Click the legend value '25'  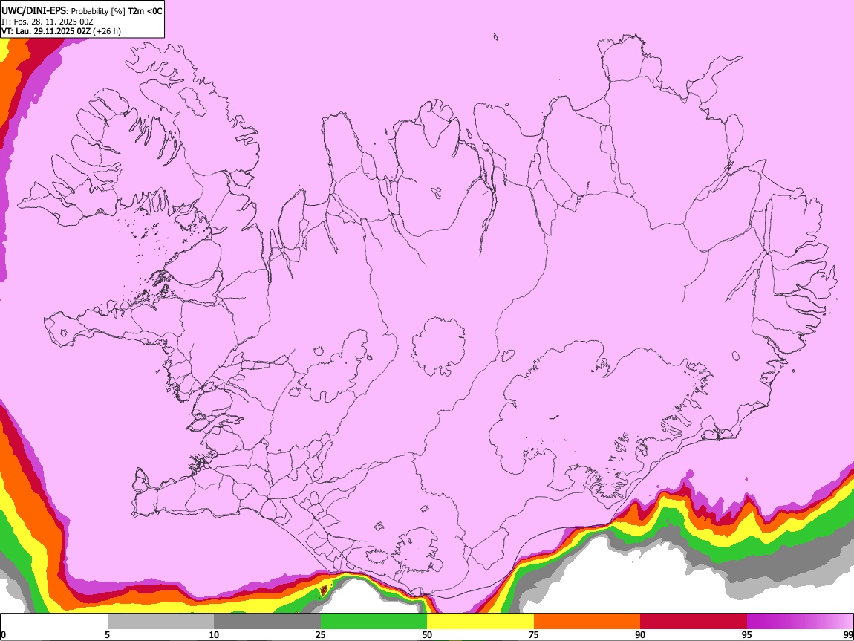[320, 634]
